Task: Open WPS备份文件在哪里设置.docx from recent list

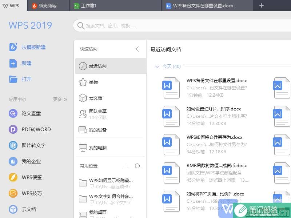Action: tap(216, 81)
